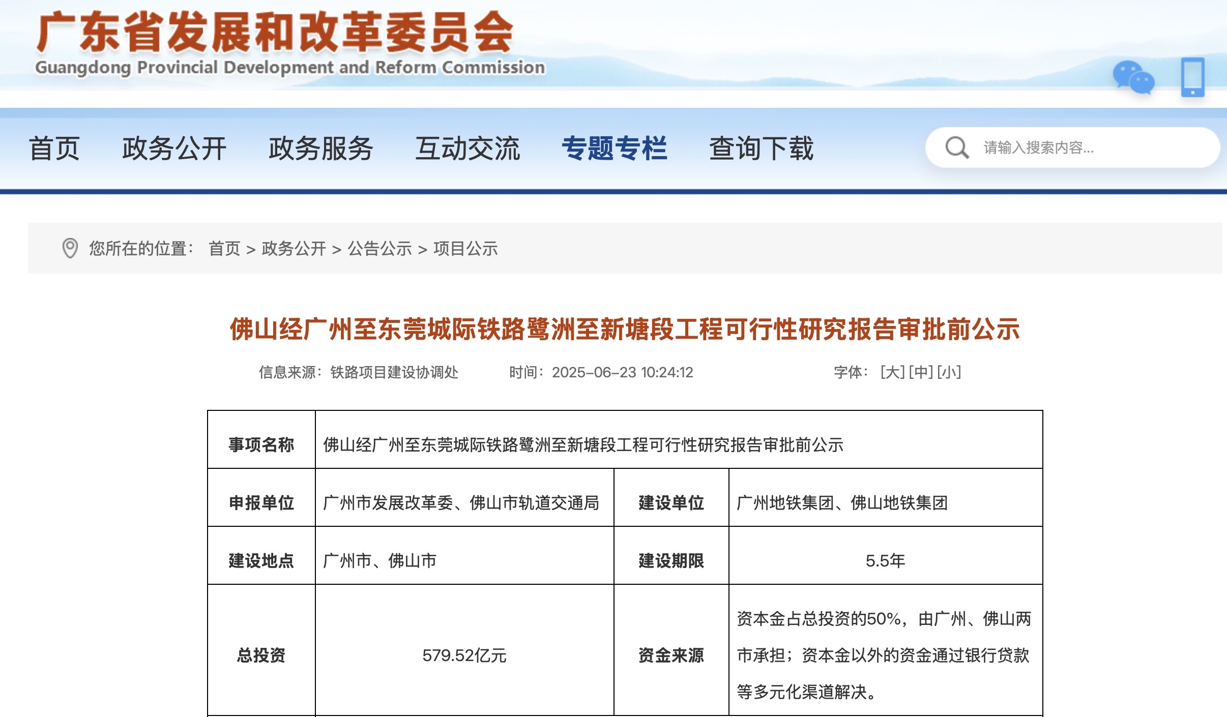Click the 579.52亿元 value cell

point(464,650)
